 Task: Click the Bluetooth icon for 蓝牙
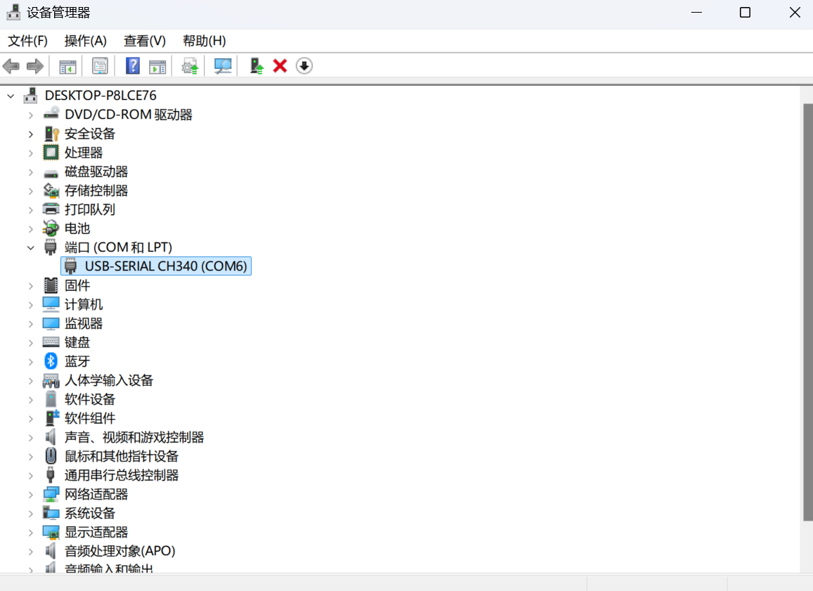pos(51,361)
